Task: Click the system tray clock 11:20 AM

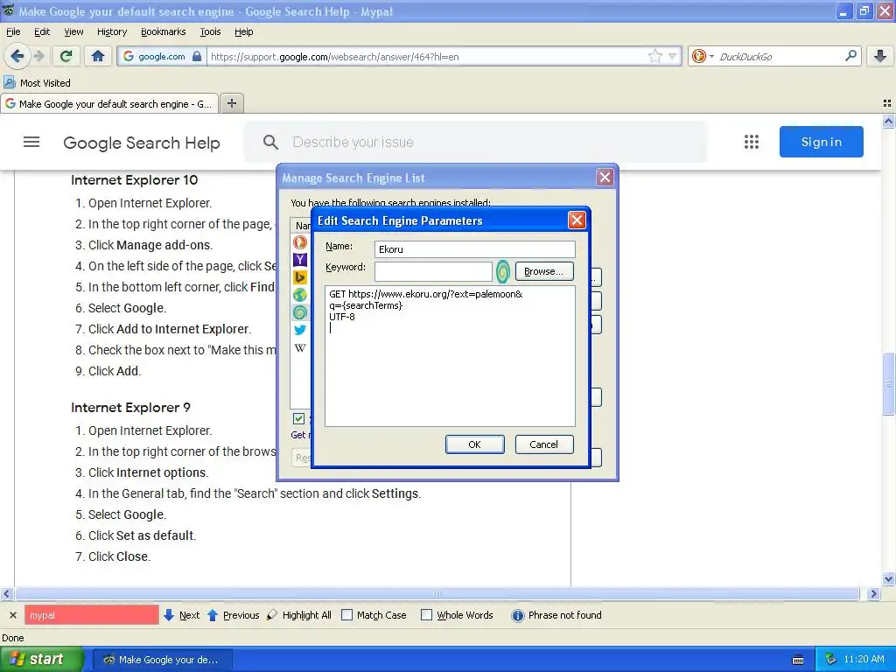Action: [x=864, y=660]
